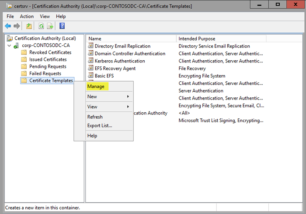Select the Directory Email Replication template row
The image size is (306, 214).
(122, 46)
